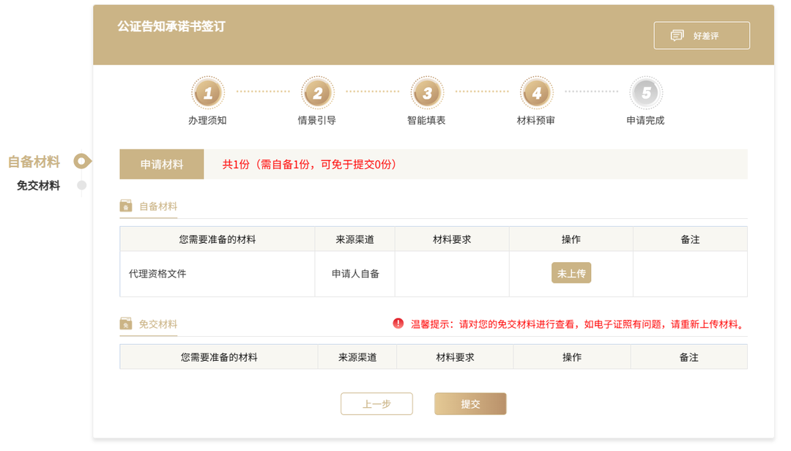Click step 4 材料预审 circle icon
The image size is (791, 451).
click(536, 93)
